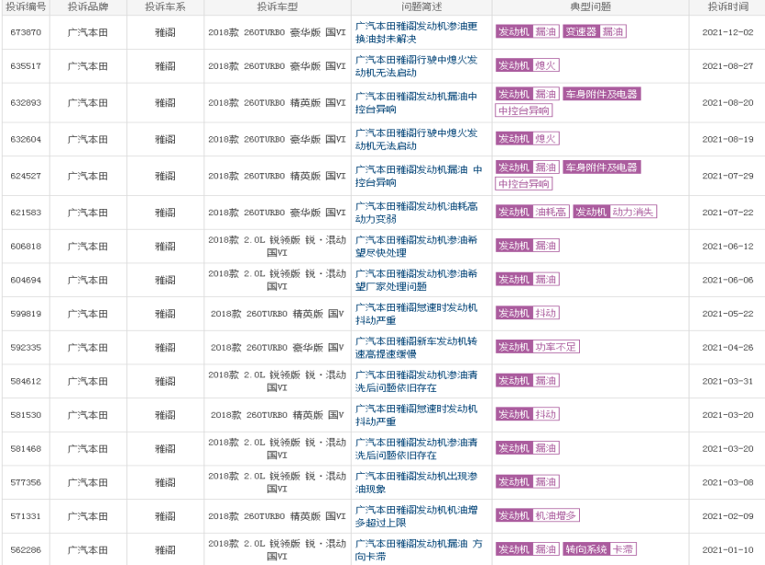Click the date 2021-12-02
Screen dimensions: 765x565
(728, 32)
